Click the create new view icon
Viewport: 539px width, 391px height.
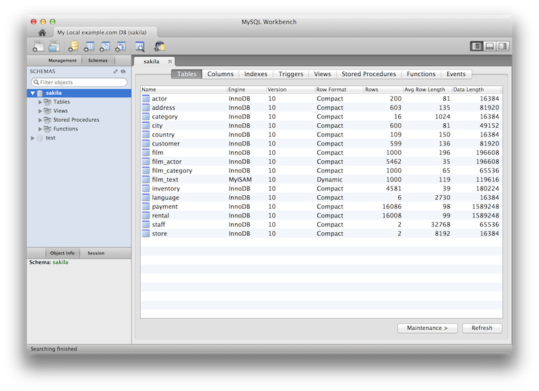pos(105,46)
